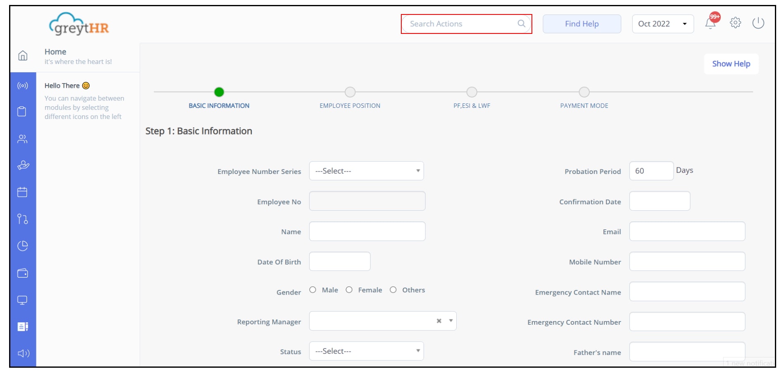Open the calendar Leave icon in the sidebar

pos(22,192)
